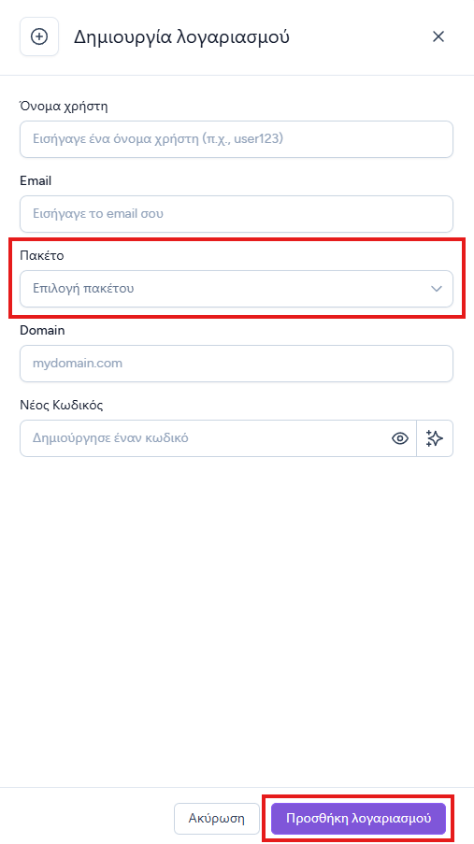Expand the chevron in the Πακέτο field
This screenshot has width=474, height=844.
(437, 289)
